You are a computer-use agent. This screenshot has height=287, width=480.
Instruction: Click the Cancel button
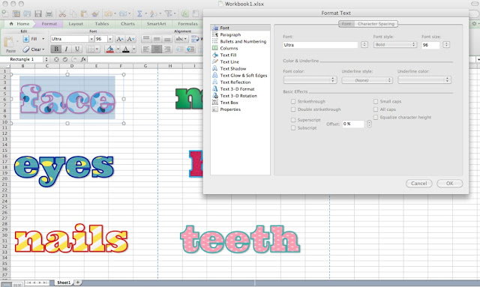418,184
